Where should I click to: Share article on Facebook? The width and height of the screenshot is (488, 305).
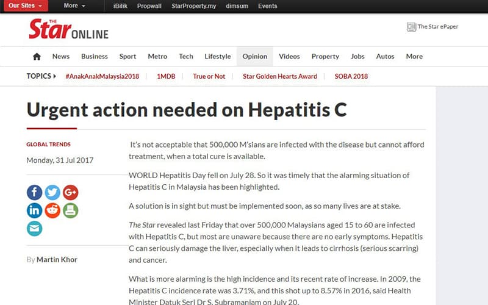point(34,192)
